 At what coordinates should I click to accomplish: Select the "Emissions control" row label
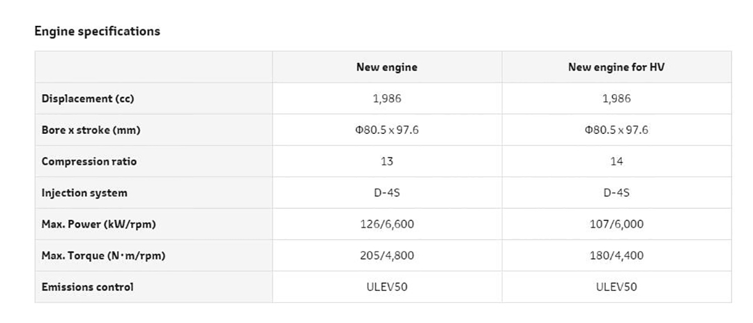click(87, 287)
